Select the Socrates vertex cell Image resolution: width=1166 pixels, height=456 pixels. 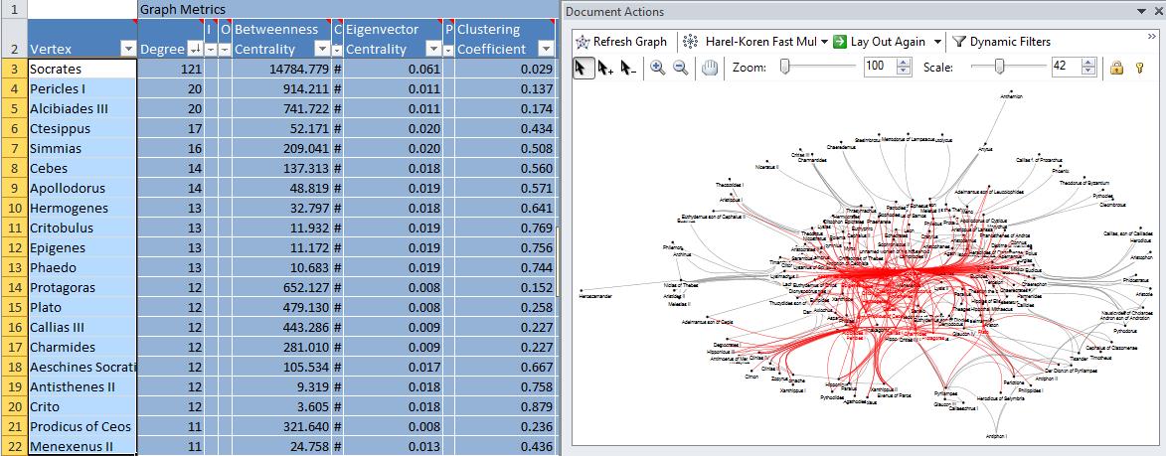click(82, 70)
